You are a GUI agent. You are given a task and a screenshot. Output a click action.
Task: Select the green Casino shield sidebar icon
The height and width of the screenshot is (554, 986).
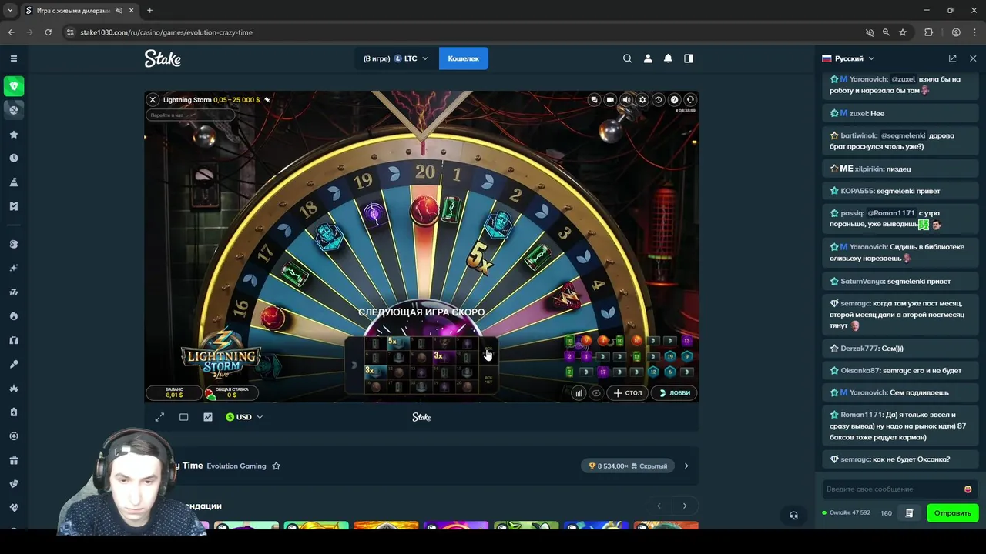14,86
